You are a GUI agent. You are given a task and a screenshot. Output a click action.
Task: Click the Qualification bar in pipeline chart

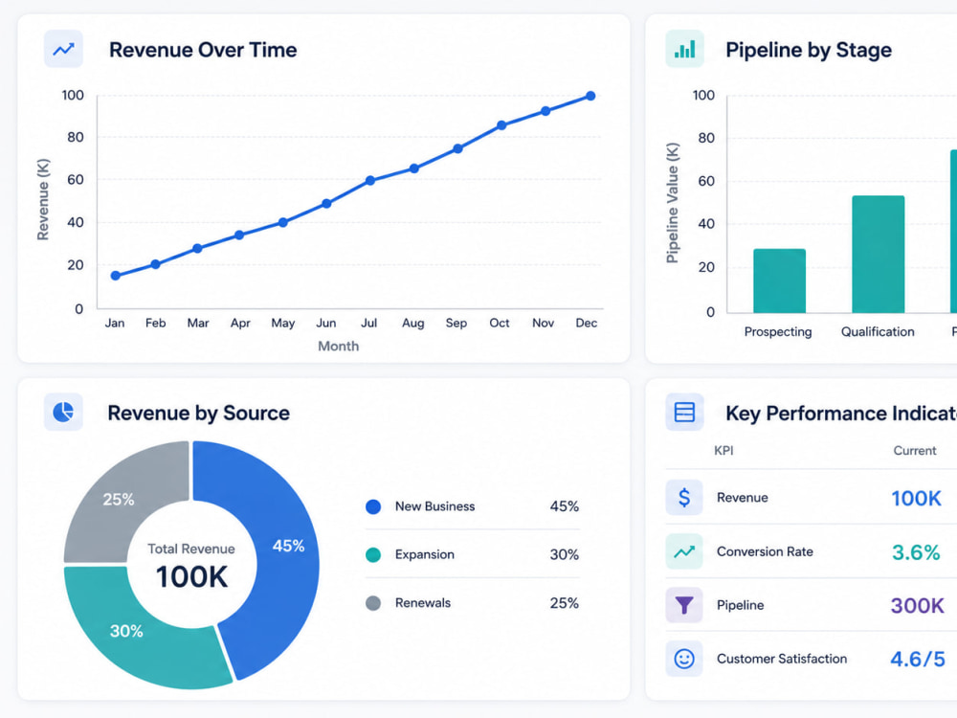tap(879, 254)
